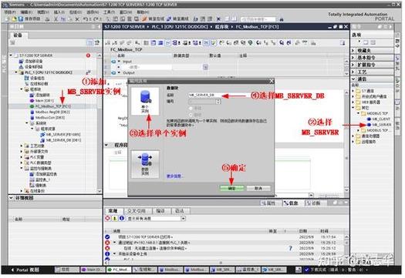Viewport: 405px width, 278px height.
Task: Select MB_SERVER_DB [DB1] in program resources
Action: (61, 140)
